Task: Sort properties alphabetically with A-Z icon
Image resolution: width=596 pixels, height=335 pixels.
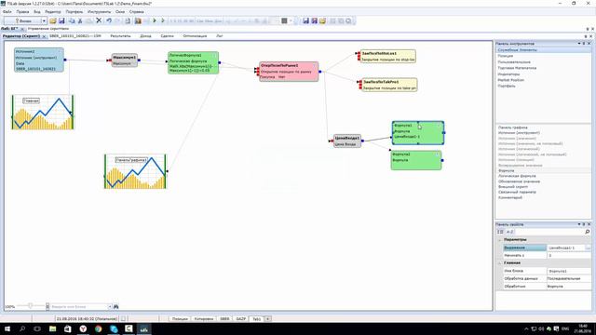Action: pos(510,232)
